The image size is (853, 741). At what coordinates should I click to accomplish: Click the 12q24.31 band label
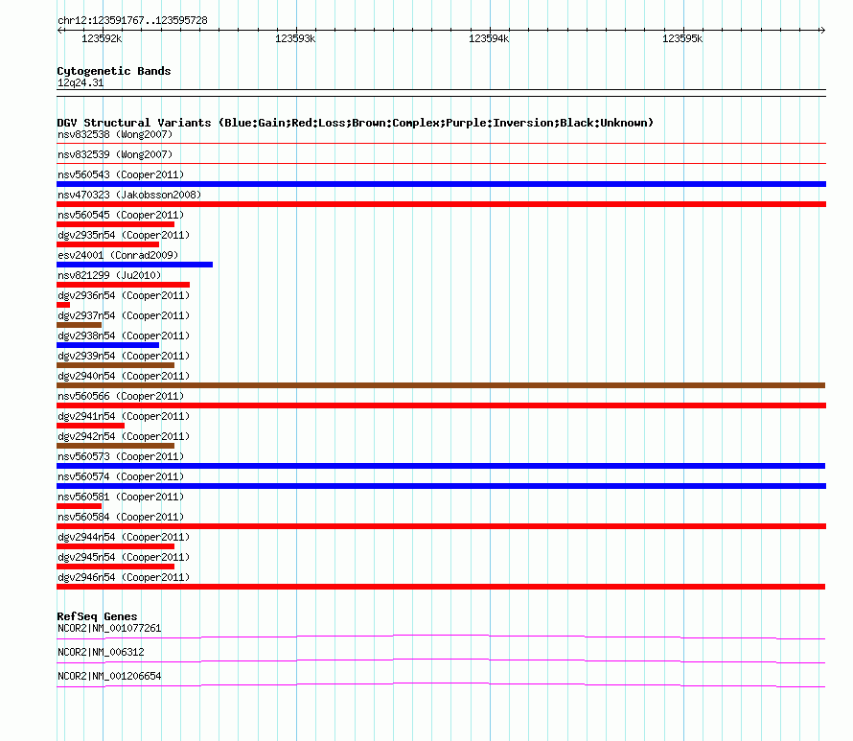[81, 82]
